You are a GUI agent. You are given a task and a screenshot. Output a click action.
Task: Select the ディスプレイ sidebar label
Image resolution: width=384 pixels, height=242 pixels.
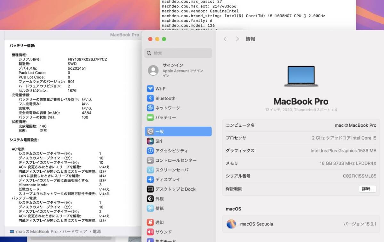[168, 179]
